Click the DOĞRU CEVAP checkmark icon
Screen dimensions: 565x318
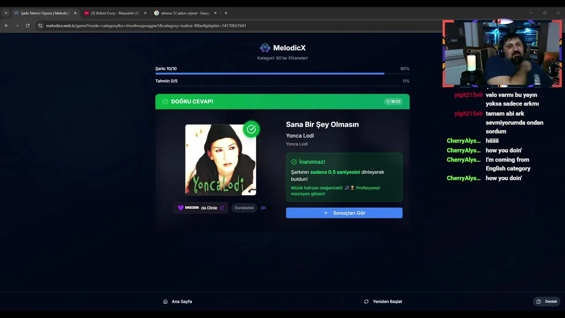[x=166, y=102]
